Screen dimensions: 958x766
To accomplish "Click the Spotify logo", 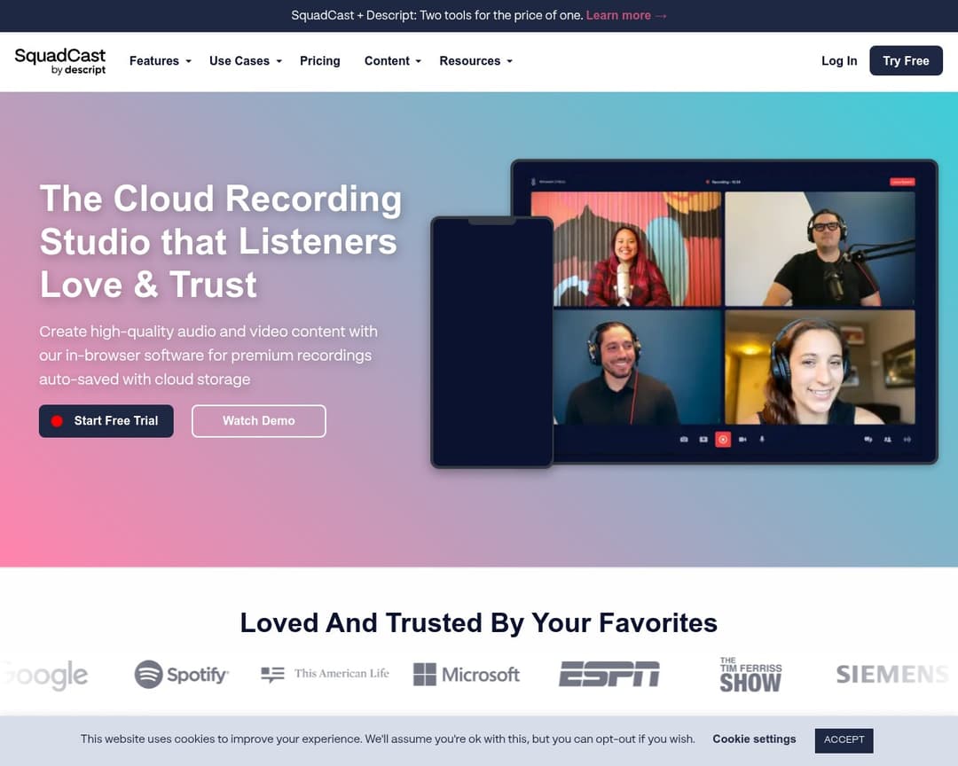I will [182, 675].
